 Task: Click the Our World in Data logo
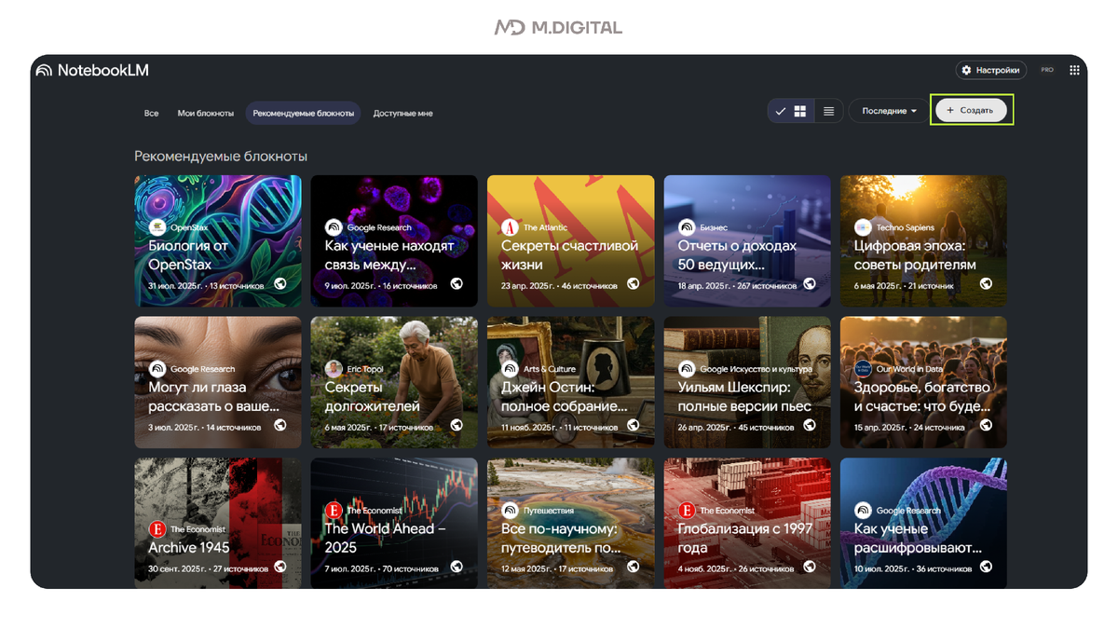(863, 369)
